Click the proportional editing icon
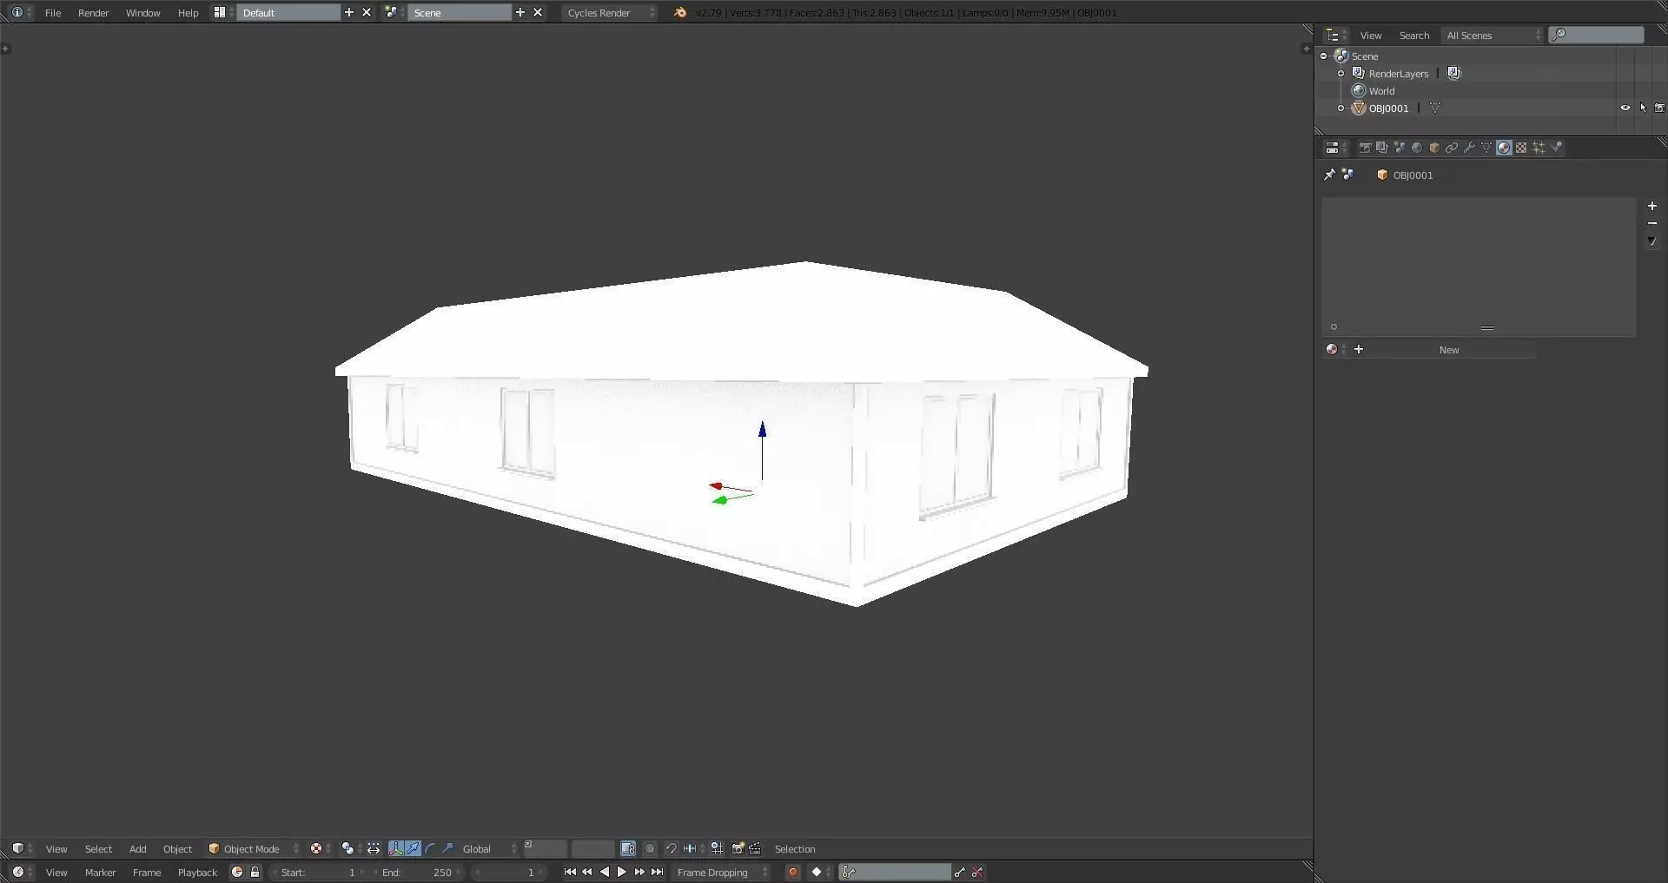 [650, 848]
